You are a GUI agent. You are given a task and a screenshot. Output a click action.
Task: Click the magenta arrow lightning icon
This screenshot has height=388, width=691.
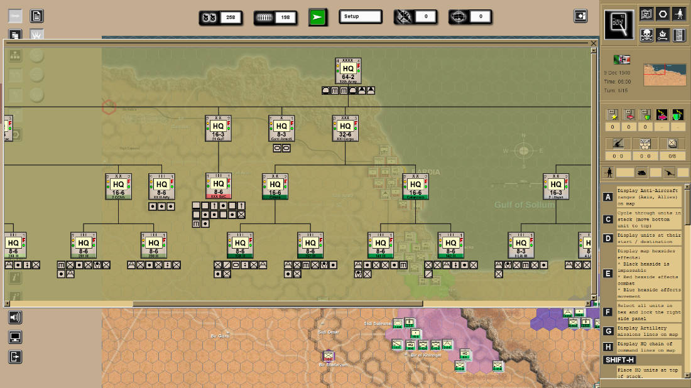[x=661, y=114]
